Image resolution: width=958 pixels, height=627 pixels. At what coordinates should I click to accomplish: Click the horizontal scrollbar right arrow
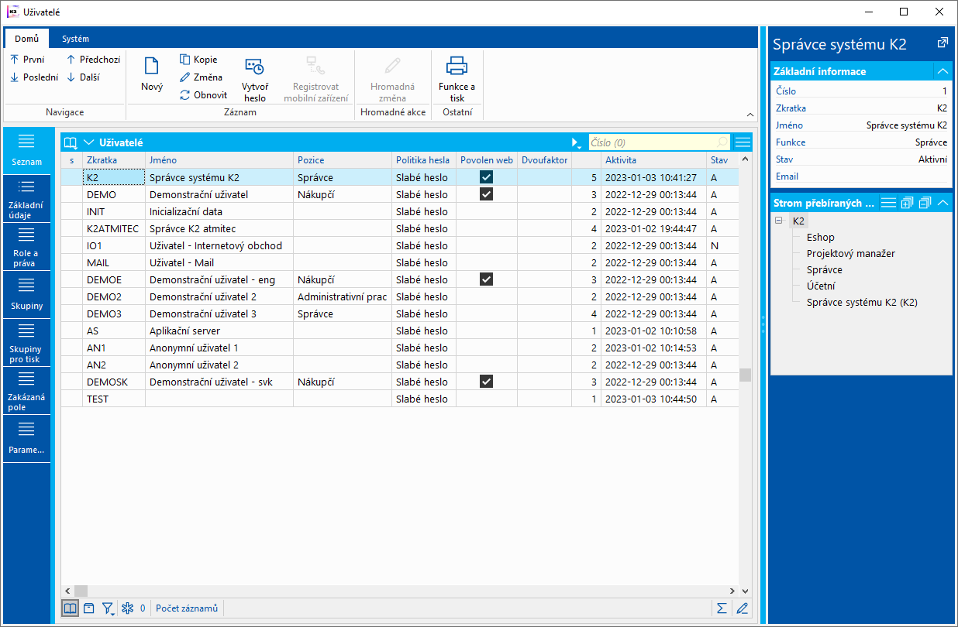(732, 591)
